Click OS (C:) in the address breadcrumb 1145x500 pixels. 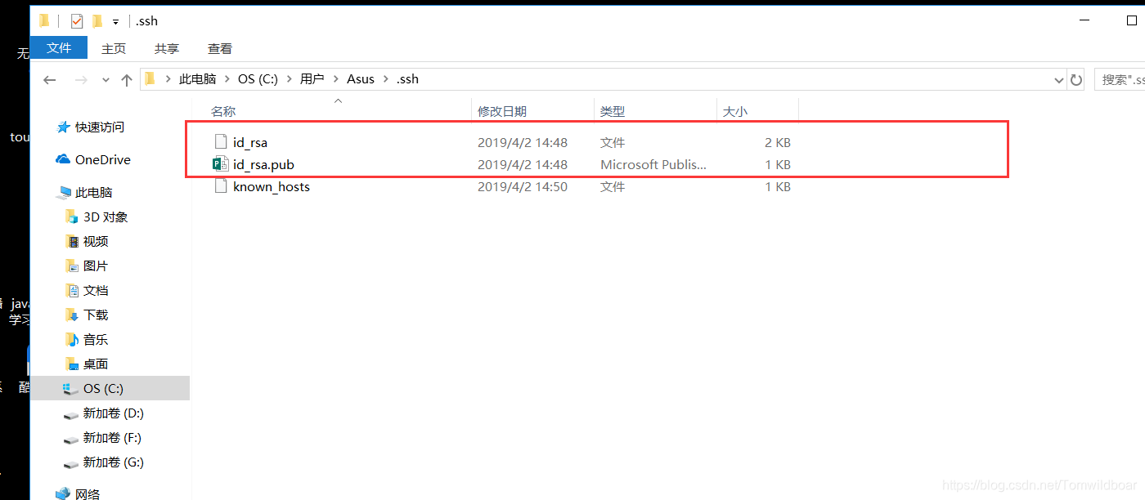coord(258,79)
